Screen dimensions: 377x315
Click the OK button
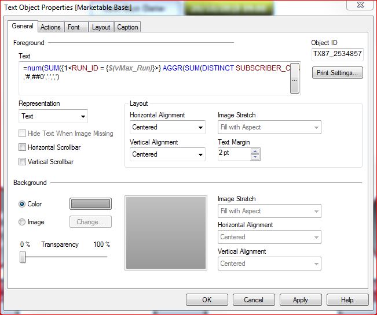click(207, 299)
